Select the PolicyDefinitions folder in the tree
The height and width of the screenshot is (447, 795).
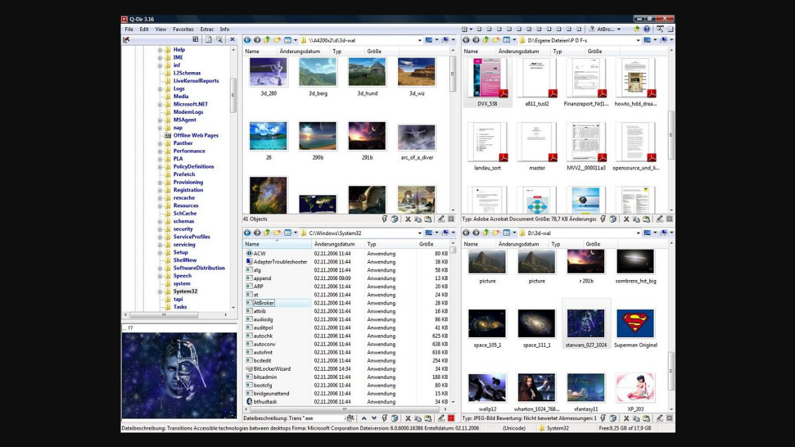click(x=194, y=167)
